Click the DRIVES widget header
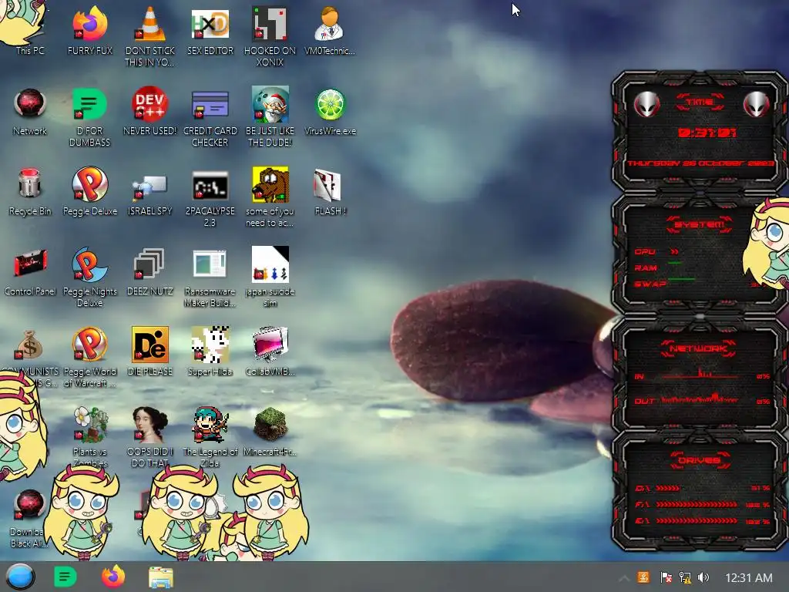 [700, 460]
